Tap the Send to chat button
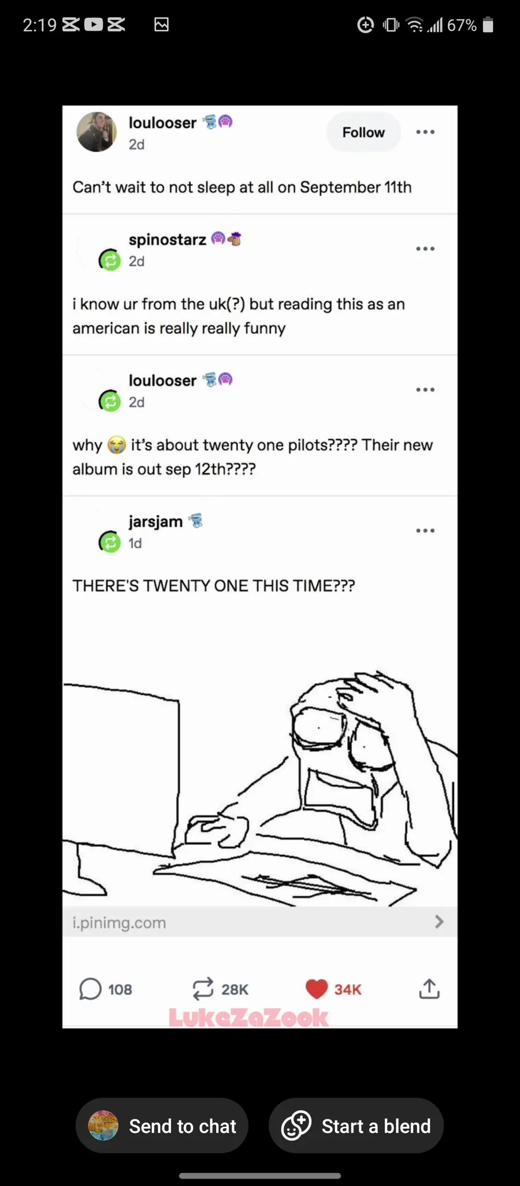520x1186 pixels. pos(162,1126)
